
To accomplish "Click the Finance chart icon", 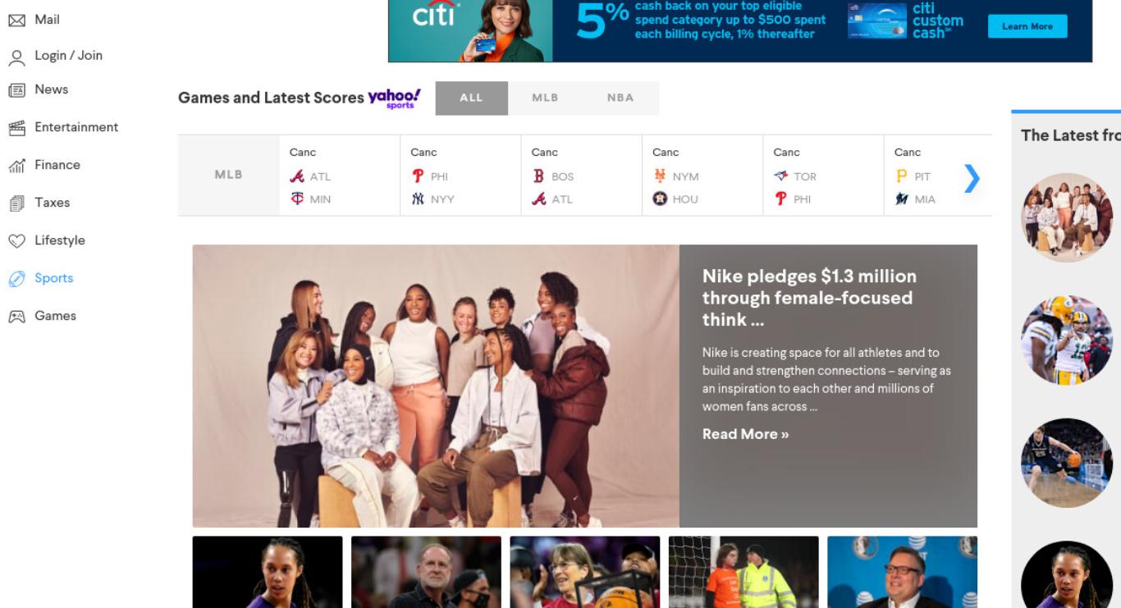I will point(16,166).
